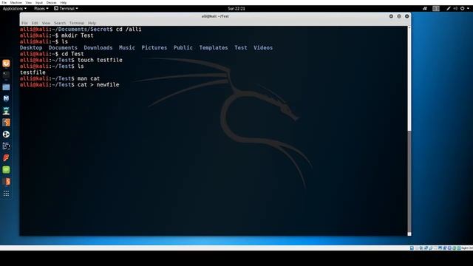The height and width of the screenshot is (266, 473).
Task: Click the Sun 22:21 clock in the panel
Action: (236, 8)
